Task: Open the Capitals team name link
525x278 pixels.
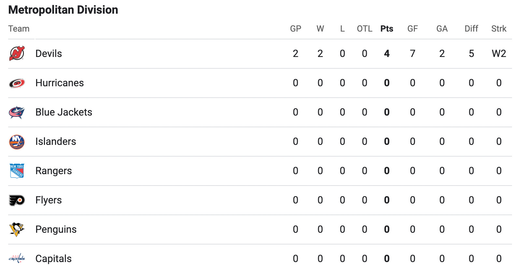Action: (53, 259)
